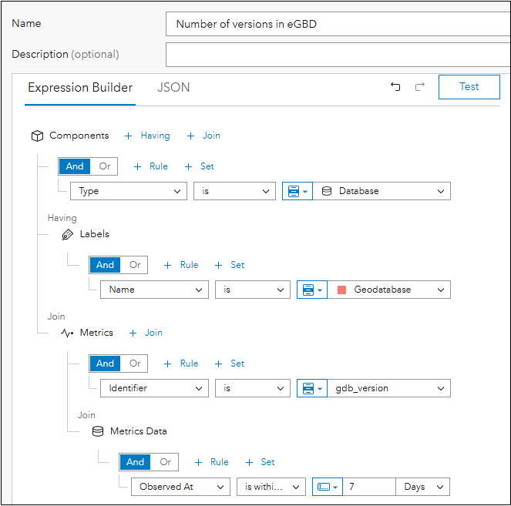Screen dimensions: 511x506
Task: Select the Expression Builder tab
Action: point(80,88)
